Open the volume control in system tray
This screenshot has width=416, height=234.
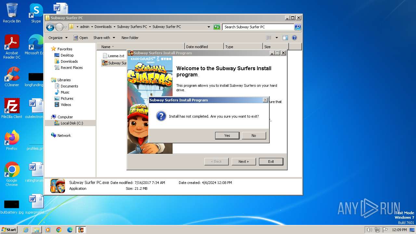click(369, 230)
